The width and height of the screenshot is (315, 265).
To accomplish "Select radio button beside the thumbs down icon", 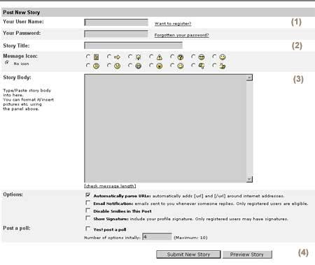I will click(x=193, y=65).
